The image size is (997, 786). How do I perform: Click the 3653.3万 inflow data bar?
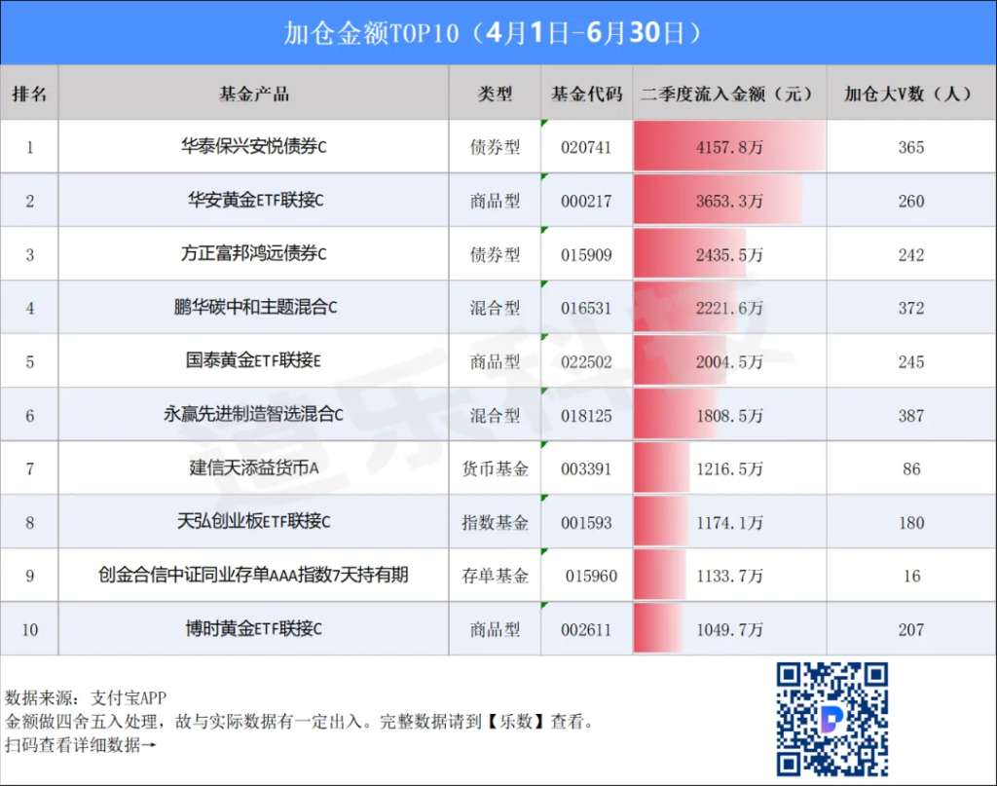[720, 201]
